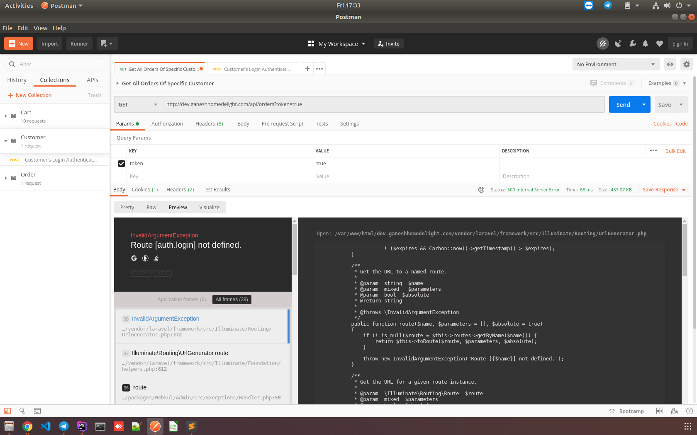The height and width of the screenshot is (435, 697).
Task: Open Find and Replace icon in status bar
Action: pos(22,411)
